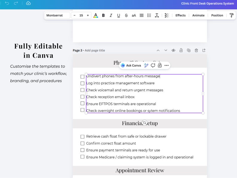Apply strikethrough to the text
Viewport: 237px width, 178px height.
(x=126, y=16)
